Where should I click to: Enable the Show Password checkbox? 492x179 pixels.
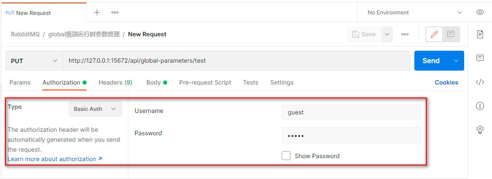tap(286, 156)
